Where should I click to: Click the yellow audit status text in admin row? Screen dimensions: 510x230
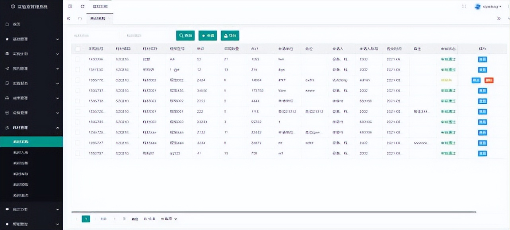[x=446, y=80]
